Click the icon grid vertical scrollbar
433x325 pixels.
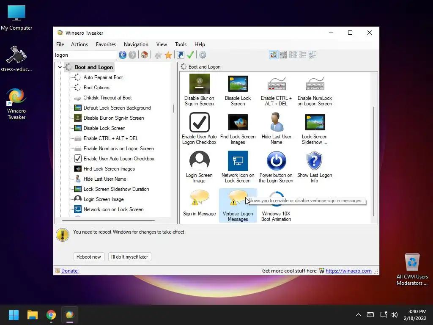(x=374, y=161)
